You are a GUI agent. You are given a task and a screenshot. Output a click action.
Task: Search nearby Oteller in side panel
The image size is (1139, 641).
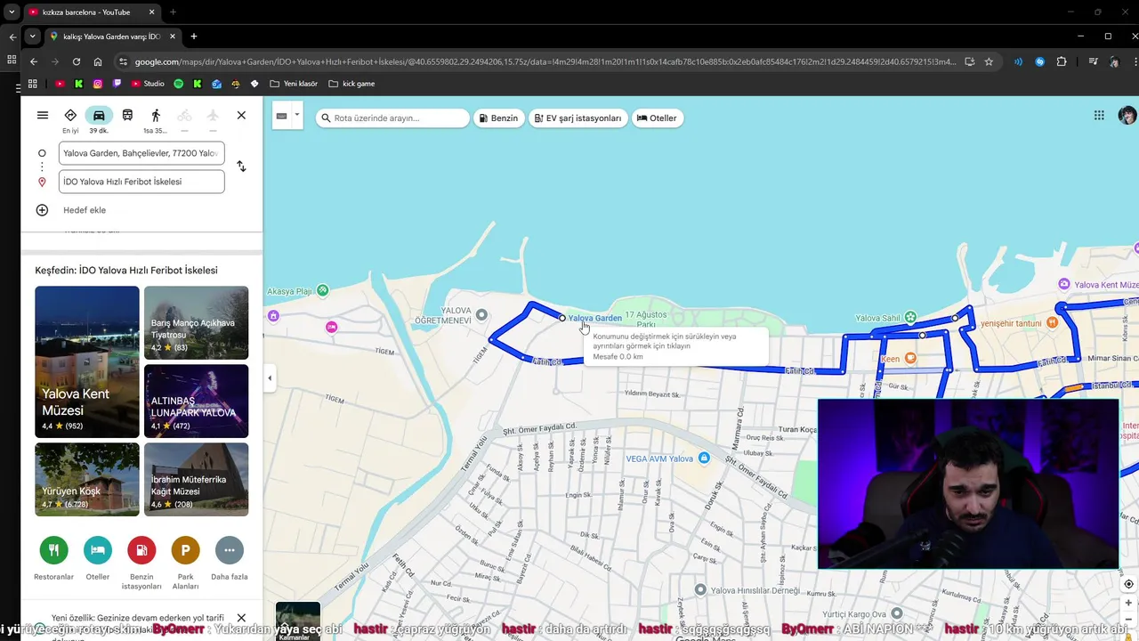98,558
